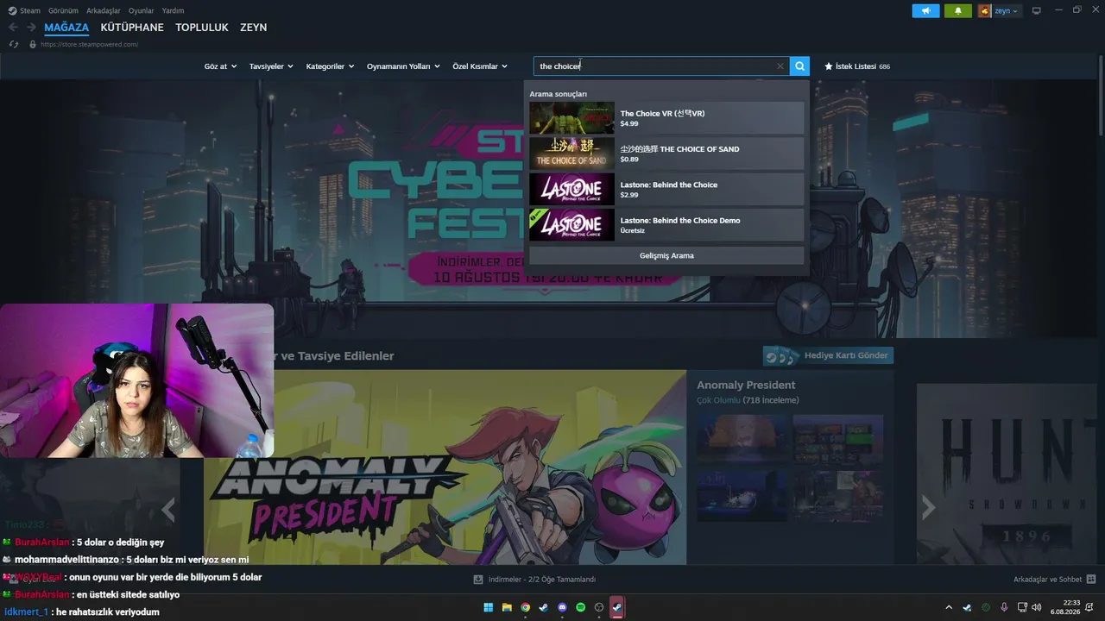Screen dimensions: 1105x621
Task: Clear the search box with the X
Action: pos(780,66)
